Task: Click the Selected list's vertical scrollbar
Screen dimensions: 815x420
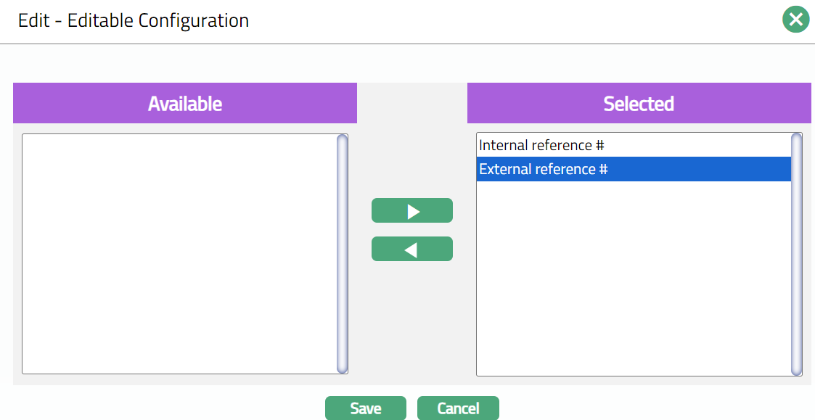Action: [796, 253]
